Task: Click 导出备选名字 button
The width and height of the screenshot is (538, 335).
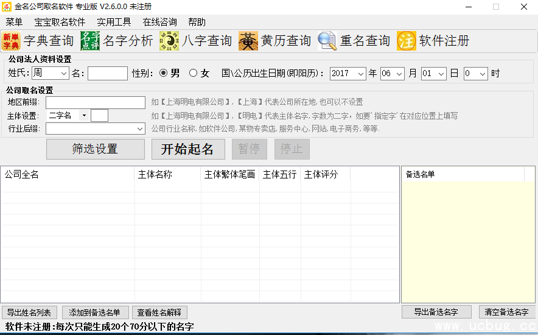Action: 436,312
